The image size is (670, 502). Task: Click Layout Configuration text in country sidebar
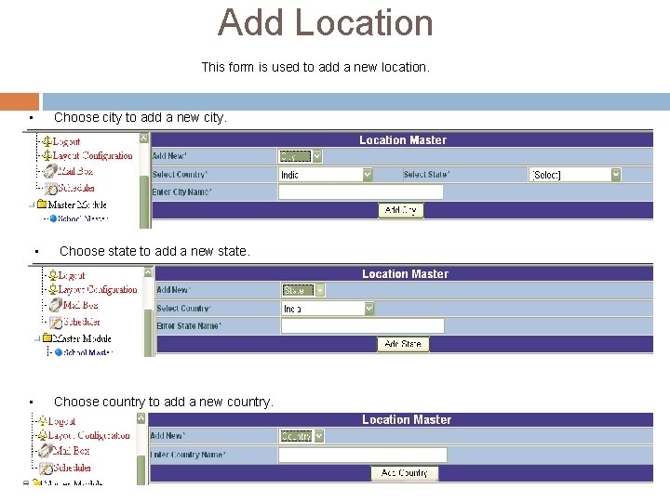point(89,435)
